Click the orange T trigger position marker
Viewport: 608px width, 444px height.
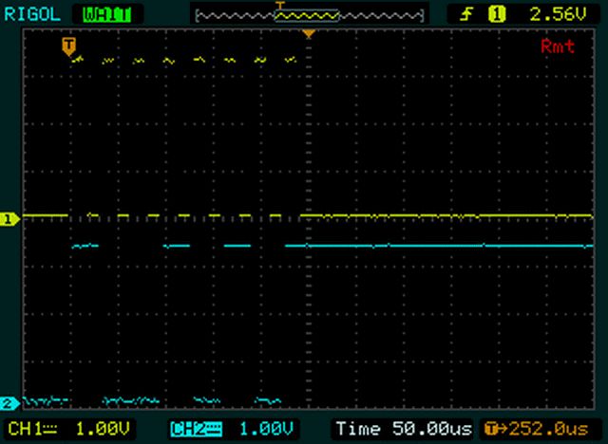[x=68, y=46]
